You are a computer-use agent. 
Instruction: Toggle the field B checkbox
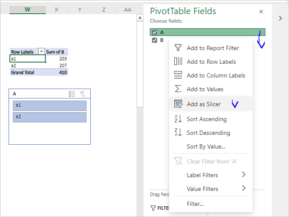pos(155,40)
